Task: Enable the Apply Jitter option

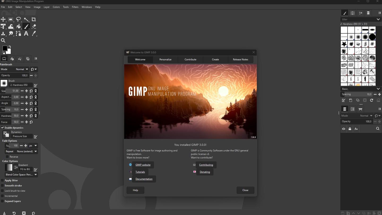Action: (x=2, y=180)
